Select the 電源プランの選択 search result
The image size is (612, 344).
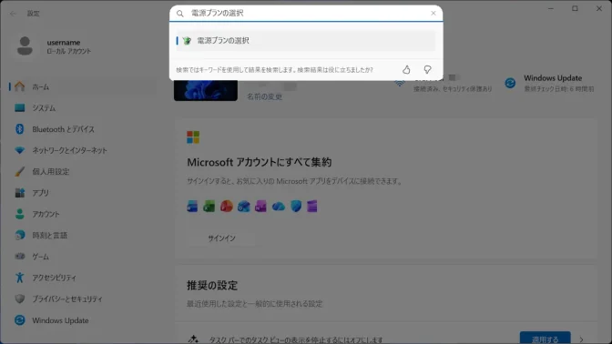(x=306, y=41)
